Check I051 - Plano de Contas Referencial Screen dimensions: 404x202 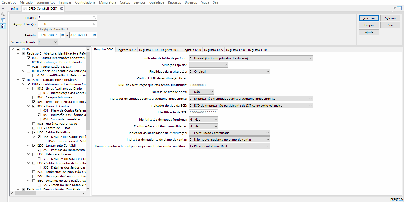[39, 110]
